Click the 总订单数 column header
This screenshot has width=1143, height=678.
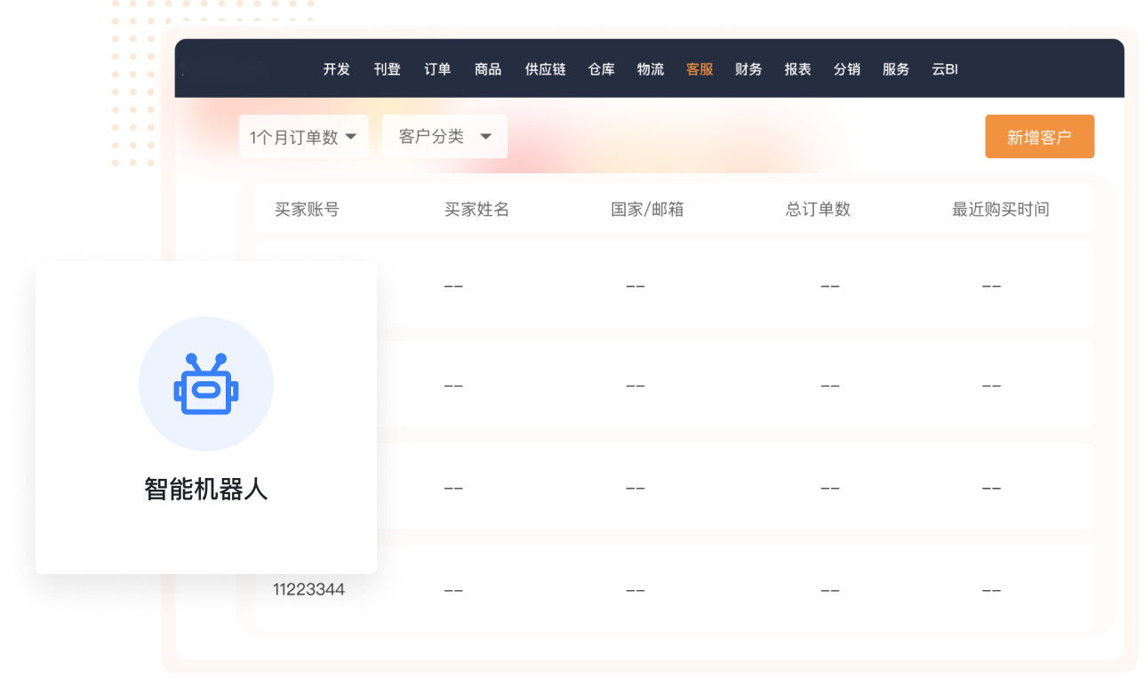pyautogui.click(x=818, y=210)
